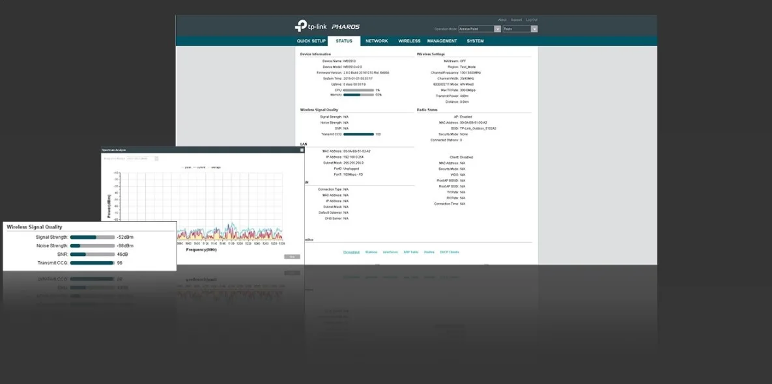Open the Network tab
The height and width of the screenshot is (384, 772).
click(x=377, y=41)
